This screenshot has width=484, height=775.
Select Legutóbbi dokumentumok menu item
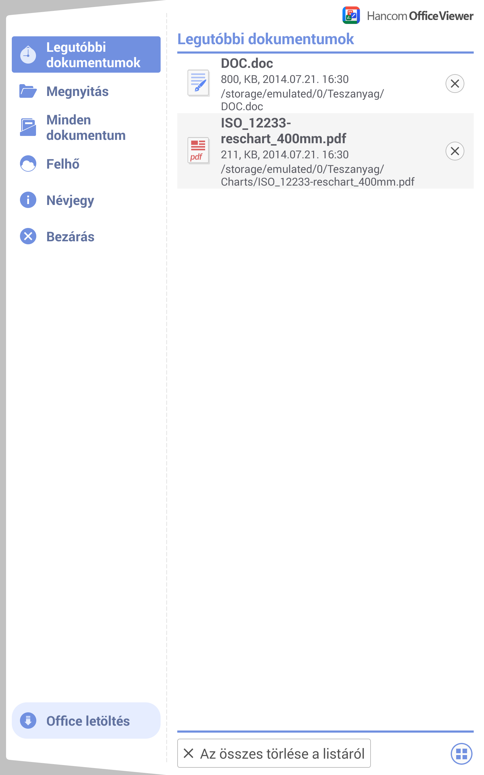click(x=86, y=54)
